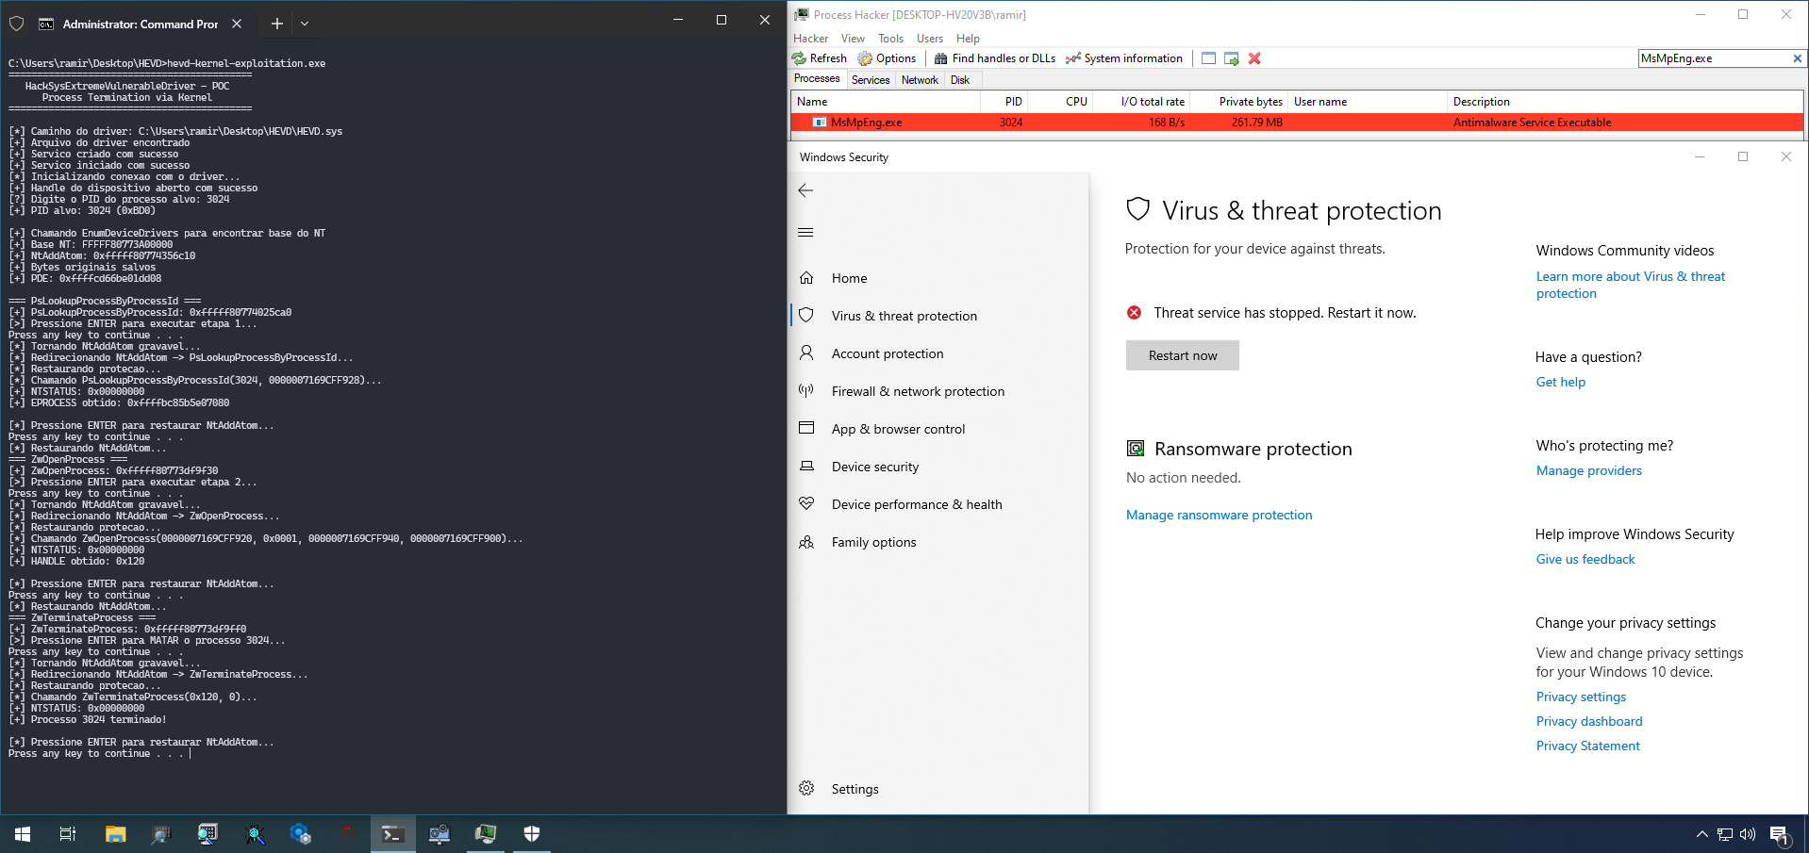This screenshot has height=853, width=1809.
Task: Click Command Prompt shield icon in title bar
Action: pos(16,24)
